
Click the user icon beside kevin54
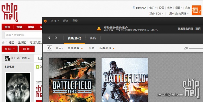(x=134, y=8)
